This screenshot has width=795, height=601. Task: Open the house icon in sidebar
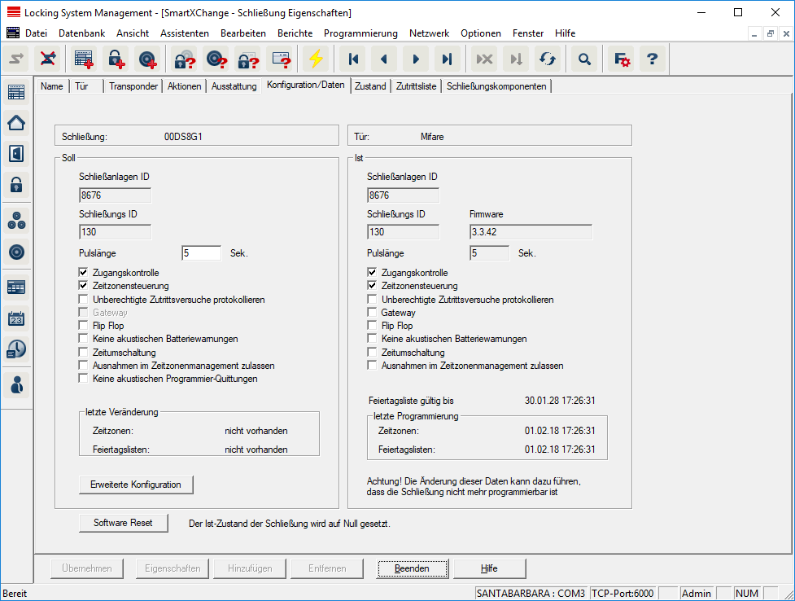(16, 123)
